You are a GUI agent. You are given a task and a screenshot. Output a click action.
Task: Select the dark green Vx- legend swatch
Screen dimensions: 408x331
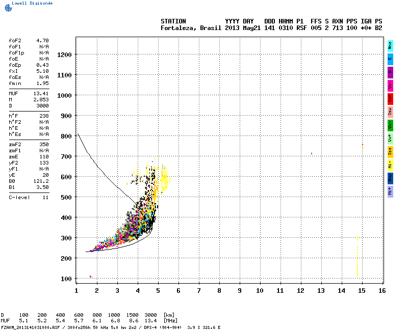tap(390, 125)
